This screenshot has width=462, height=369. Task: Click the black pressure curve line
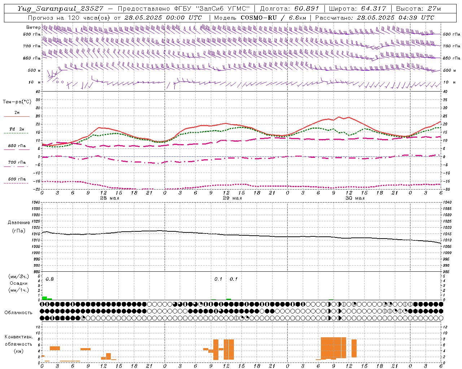pos(241,236)
